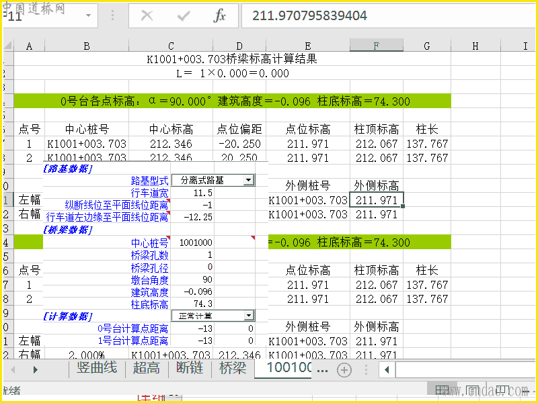Click the 2.000% cell in the bottom row
The image size is (538, 403).
pos(87,355)
